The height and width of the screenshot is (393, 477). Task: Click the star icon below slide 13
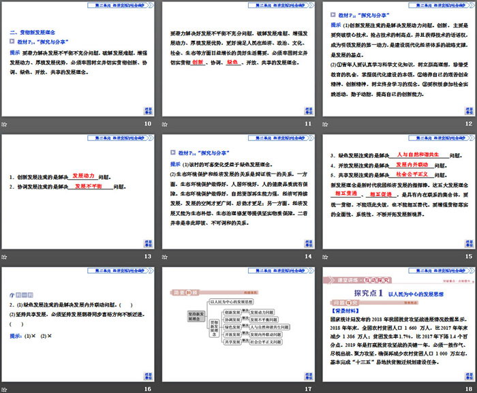click(x=5, y=257)
